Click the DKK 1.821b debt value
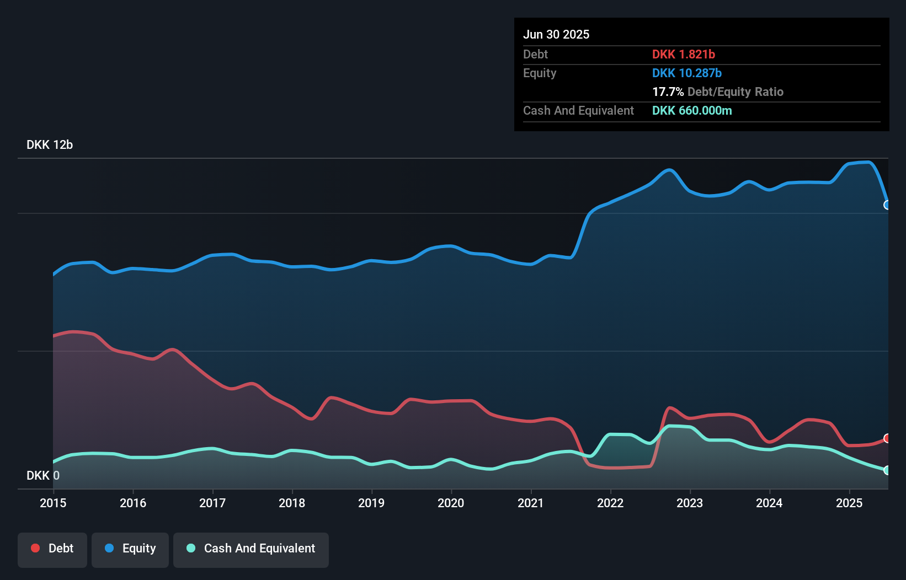 click(x=683, y=54)
